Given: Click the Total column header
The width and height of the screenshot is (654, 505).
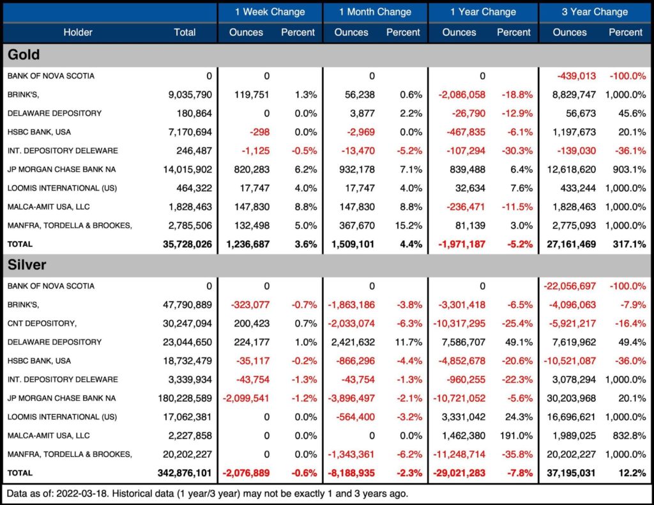Looking at the screenshot, I should click(185, 33).
